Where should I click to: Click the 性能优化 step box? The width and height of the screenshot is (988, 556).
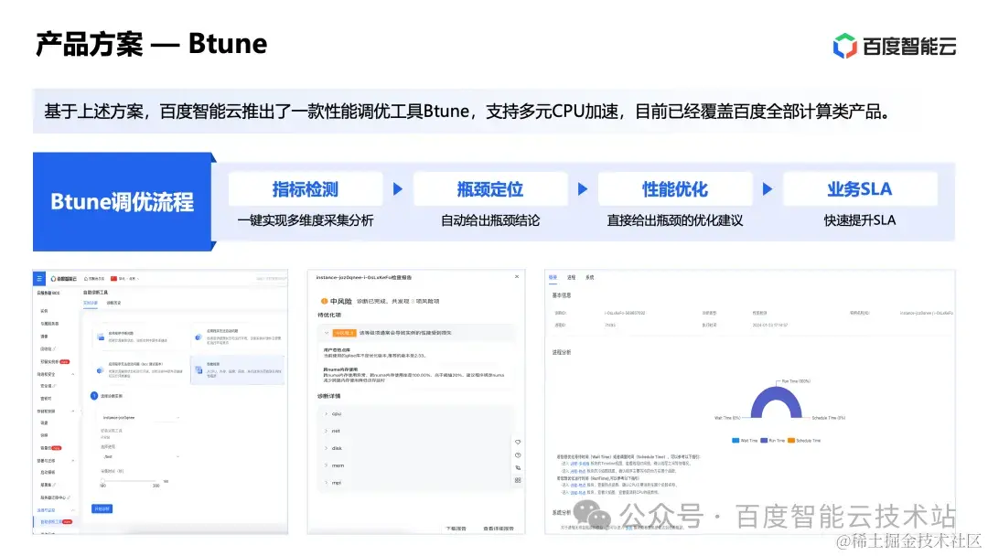675,189
